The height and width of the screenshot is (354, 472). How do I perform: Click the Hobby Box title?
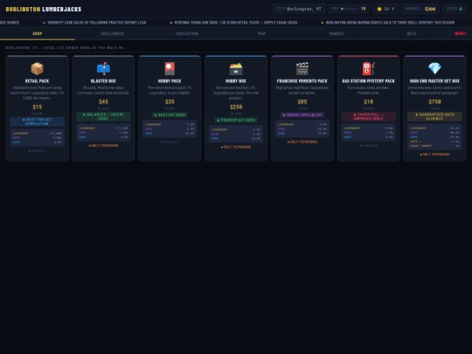pos(236,81)
